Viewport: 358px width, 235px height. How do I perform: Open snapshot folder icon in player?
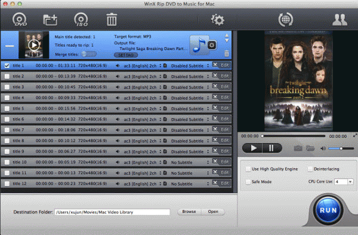point(310,149)
